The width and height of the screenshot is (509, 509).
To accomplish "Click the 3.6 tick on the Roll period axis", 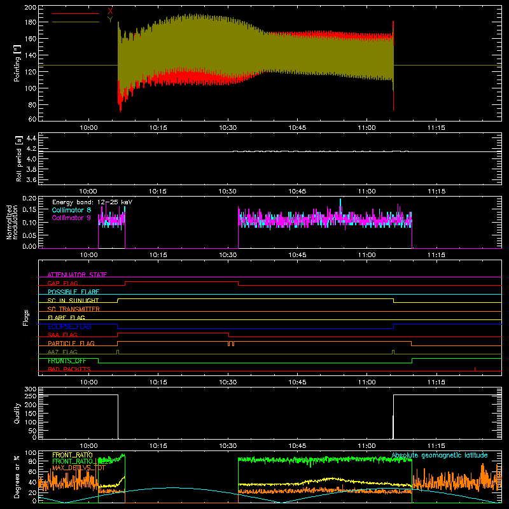I will coord(31,180).
